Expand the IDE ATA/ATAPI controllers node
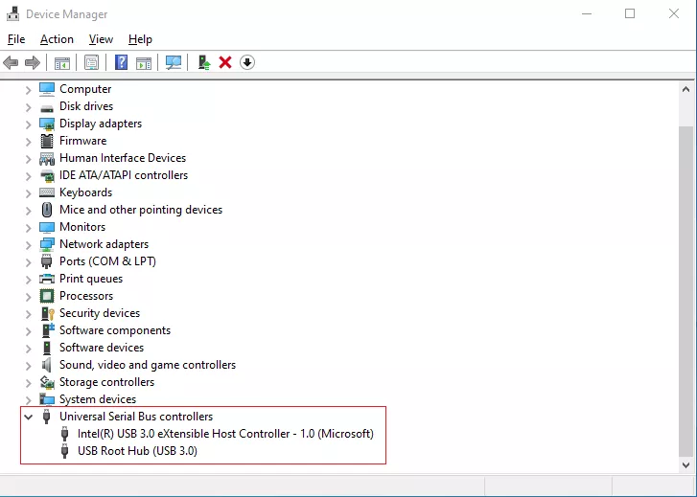The width and height of the screenshot is (697, 497). tap(29, 176)
